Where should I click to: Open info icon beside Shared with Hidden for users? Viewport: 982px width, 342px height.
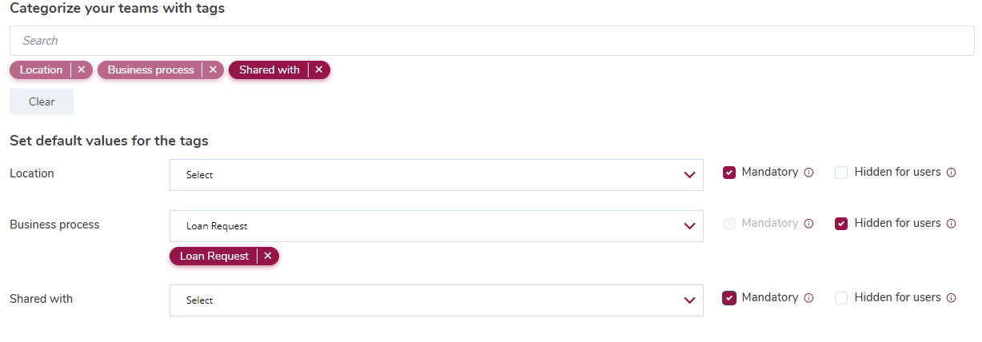point(951,298)
